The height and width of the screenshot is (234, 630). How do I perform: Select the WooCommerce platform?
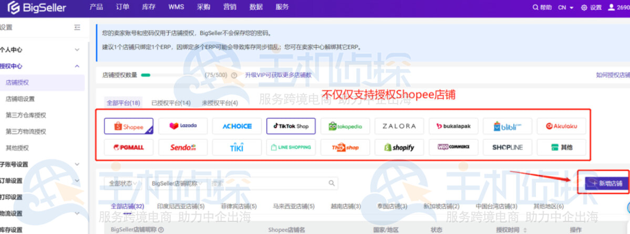click(x=453, y=147)
